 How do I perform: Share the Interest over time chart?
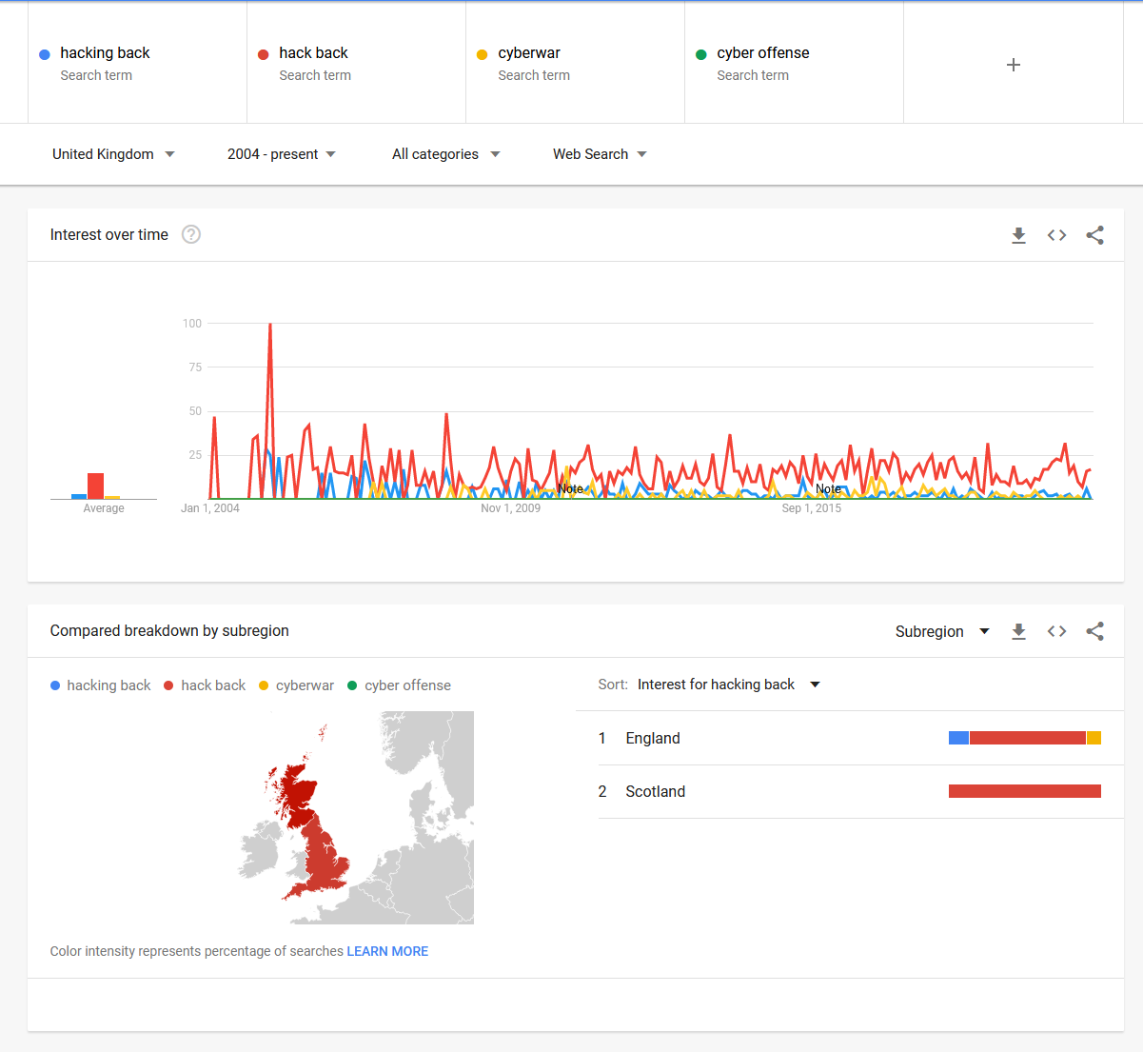tap(1094, 235)
